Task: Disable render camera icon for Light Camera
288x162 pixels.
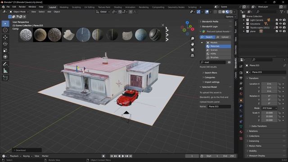Action: point(284,20)
